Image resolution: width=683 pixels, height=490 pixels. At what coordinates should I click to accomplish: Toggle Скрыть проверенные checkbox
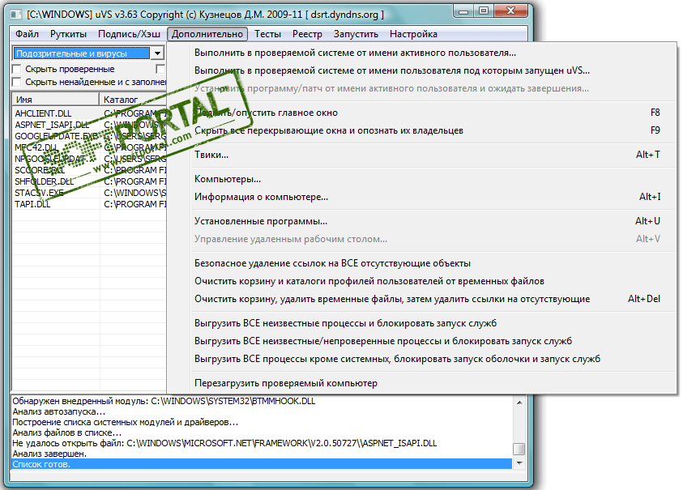click(16, 69)
